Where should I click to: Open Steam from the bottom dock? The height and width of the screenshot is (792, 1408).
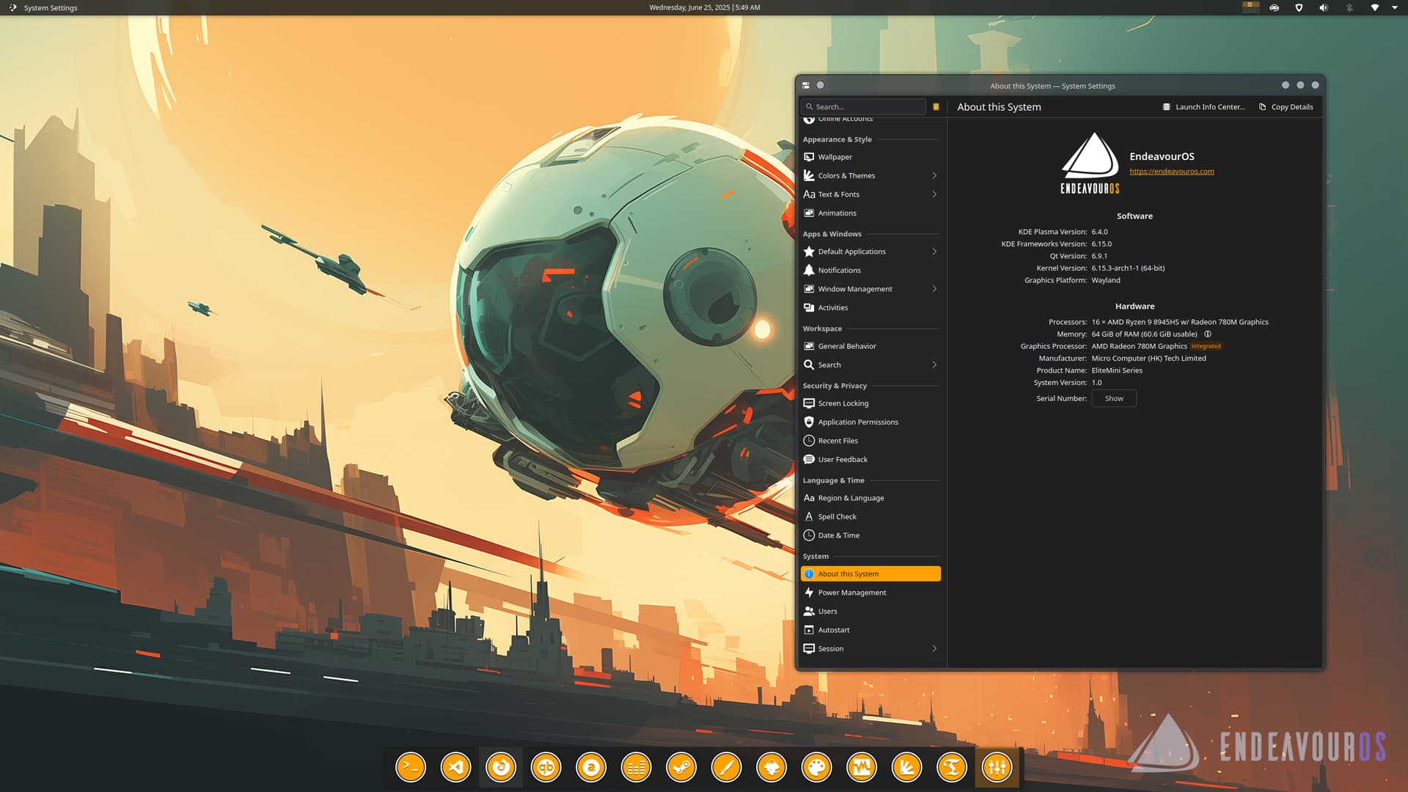click(x=681, y=768)
